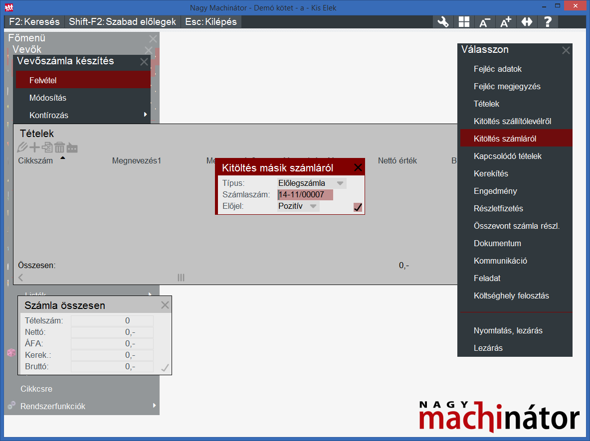The width and height of the screenshot is (590, 441).
Task: Increase font size with A+ icon
Action: point(506,22)
